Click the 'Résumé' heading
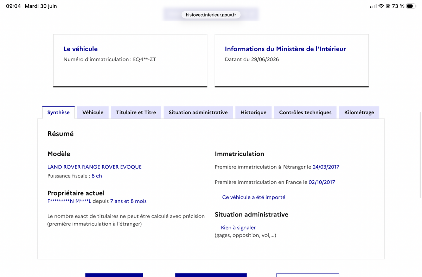The image size is (422, 277). point(60,134)
